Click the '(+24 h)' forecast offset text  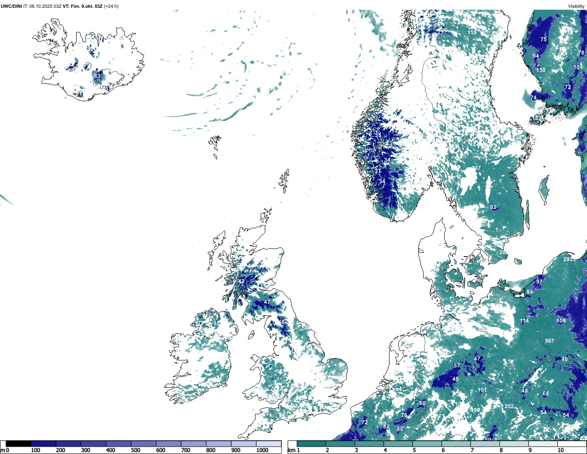(111, 6)
